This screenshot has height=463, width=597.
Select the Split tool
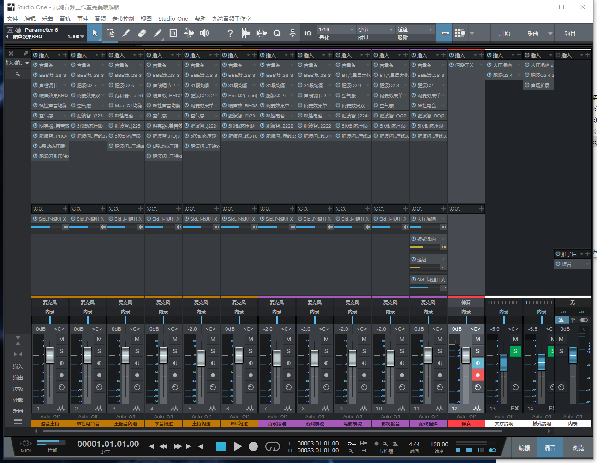point(126,33)
